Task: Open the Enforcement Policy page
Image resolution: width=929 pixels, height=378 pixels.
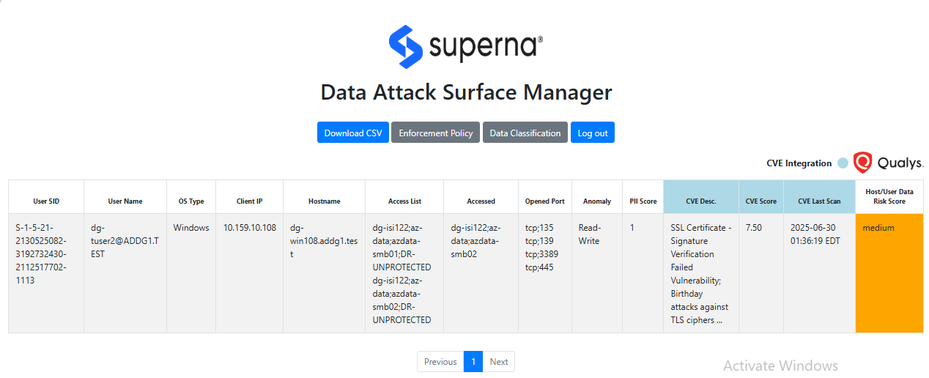Action: coord(436,133)
